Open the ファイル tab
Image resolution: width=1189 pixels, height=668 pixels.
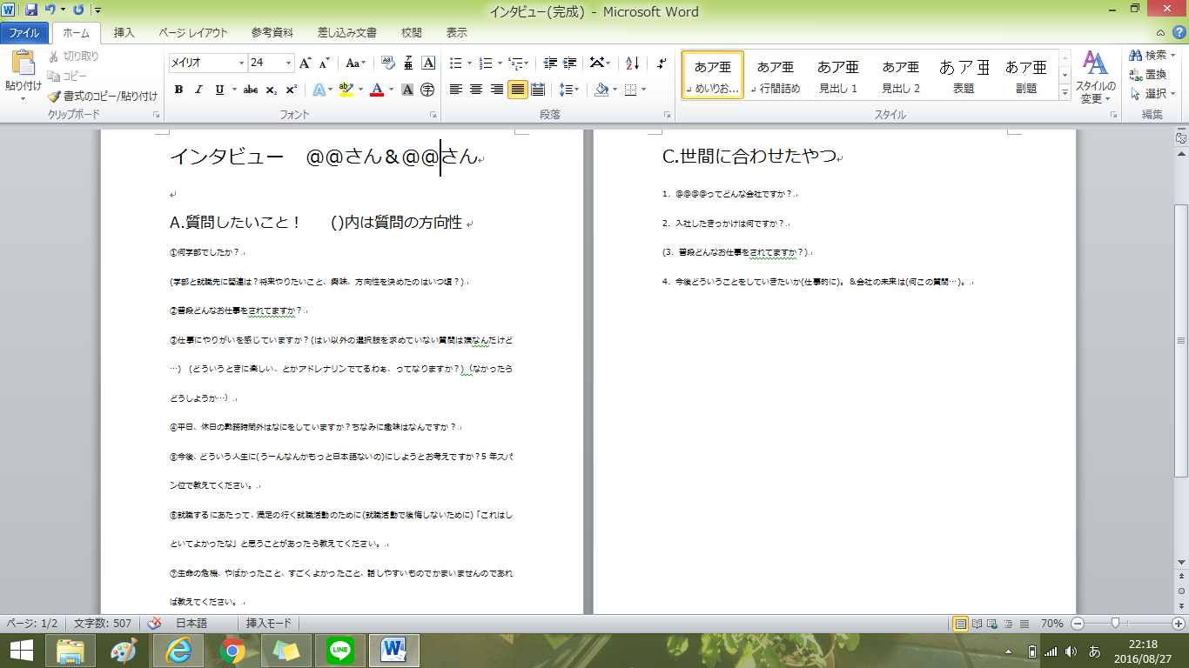pos(24,33)
